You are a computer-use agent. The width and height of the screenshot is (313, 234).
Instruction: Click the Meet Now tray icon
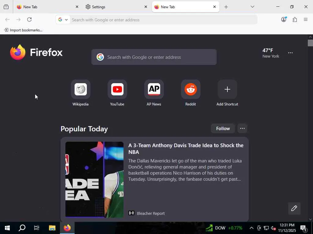(259, 228)
